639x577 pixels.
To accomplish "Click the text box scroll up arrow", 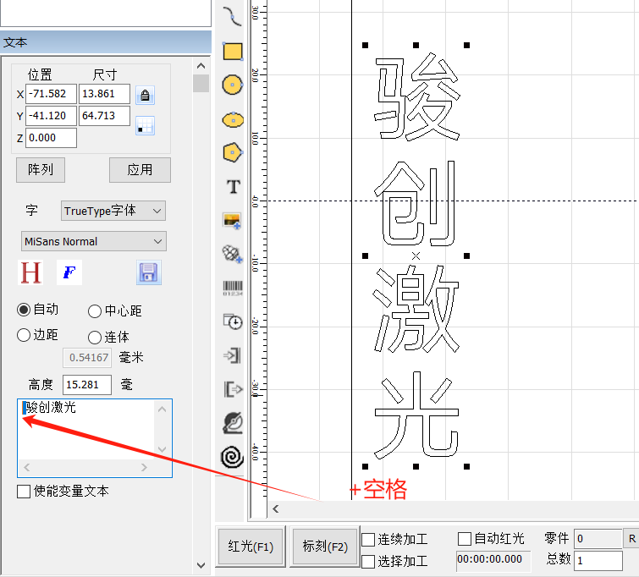I will click(163, 409).
